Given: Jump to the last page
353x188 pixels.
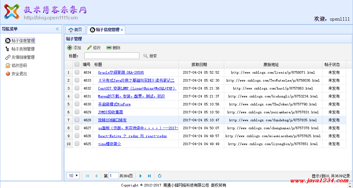Looking at the screenshot, I should tap(149, 176).
